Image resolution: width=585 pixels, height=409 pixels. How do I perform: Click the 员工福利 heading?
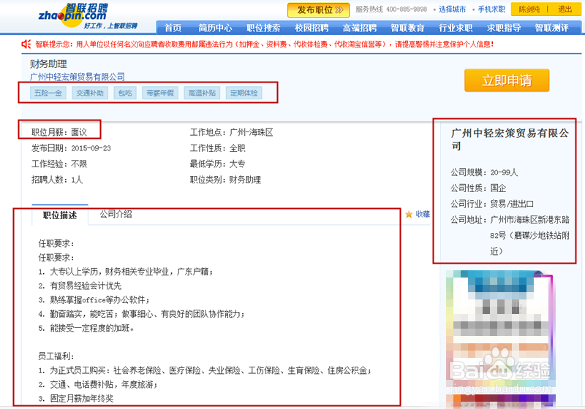click(56, 356)
